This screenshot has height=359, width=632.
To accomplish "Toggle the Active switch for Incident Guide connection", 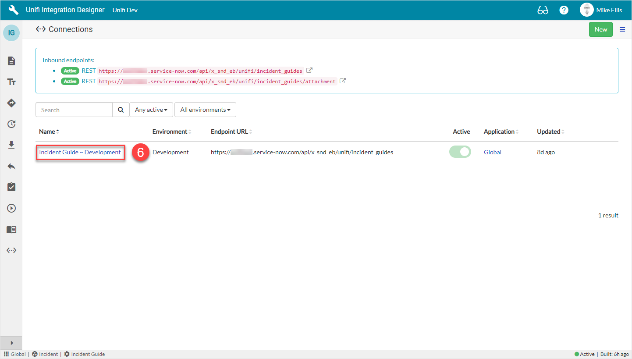I will pos(460,152).
